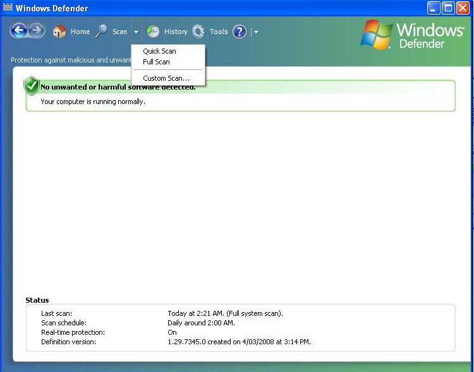Image resolution: width=474 pixels, height=372 pixels.
Task: Open History via the clock icon
Action: (x=153, y=32)
